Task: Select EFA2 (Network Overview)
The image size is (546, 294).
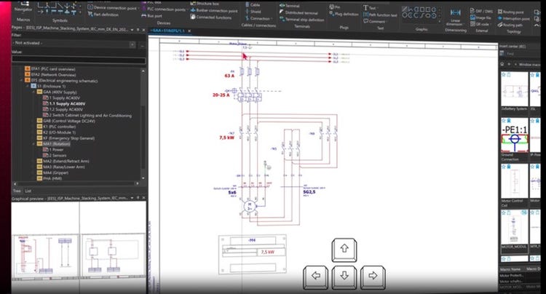Action: pos(50,75)
